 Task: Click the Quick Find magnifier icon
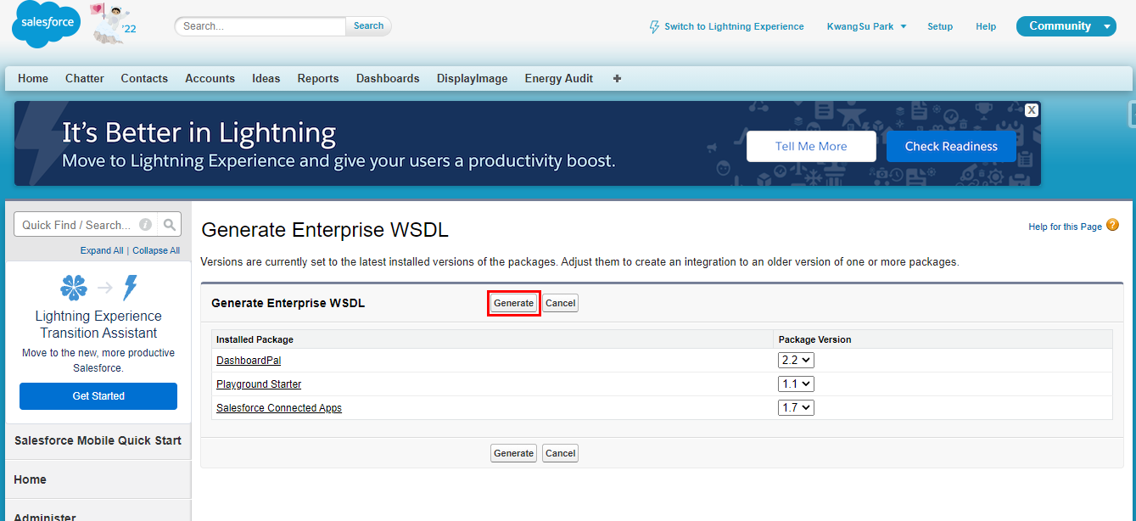(x=170, y=225)
